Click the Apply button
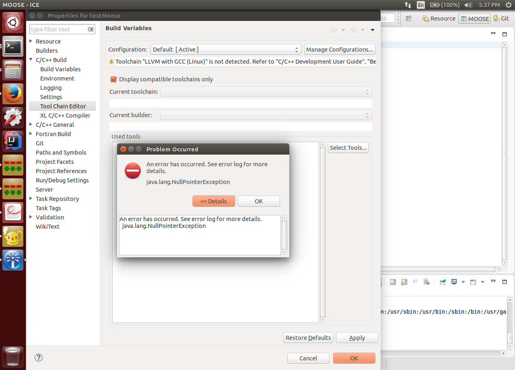The image size is (515, 370). [357, 338]
